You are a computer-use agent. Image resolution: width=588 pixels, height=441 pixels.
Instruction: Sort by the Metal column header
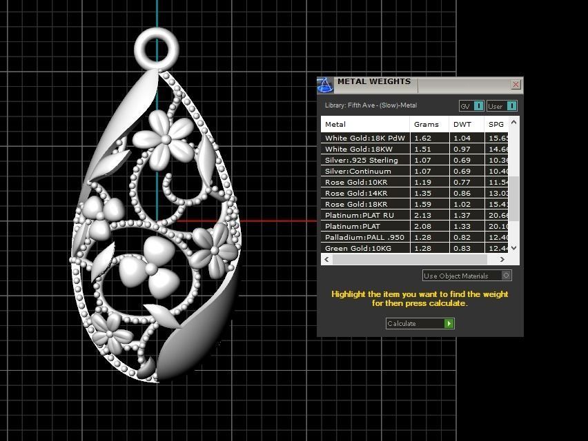(365, 124)
